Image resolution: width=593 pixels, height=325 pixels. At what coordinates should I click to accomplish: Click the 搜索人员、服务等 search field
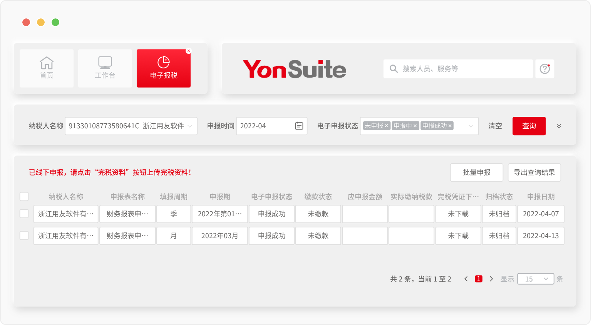coord(462,69)
